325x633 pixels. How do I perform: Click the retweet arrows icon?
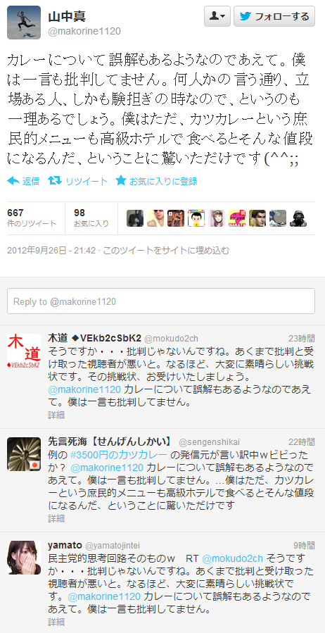point(54,180)
